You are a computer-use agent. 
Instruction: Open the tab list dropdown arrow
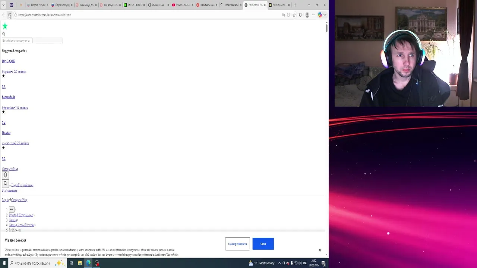point(3,5)
